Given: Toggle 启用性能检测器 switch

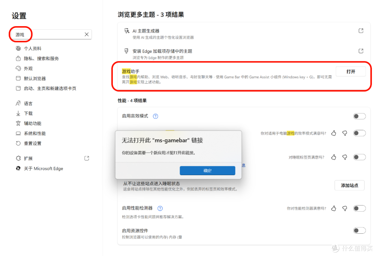Looking at the screenshot, I should coord(359,209).
